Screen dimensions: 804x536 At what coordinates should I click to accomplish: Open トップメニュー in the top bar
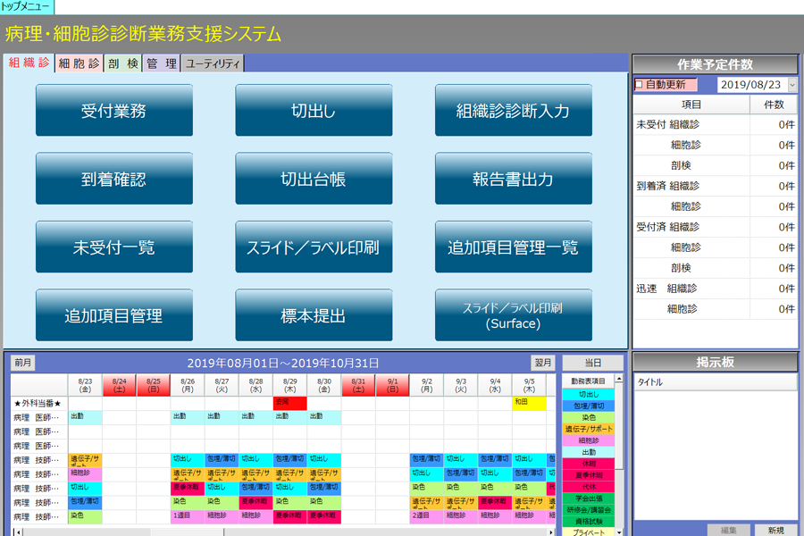[x=27, y=6]
